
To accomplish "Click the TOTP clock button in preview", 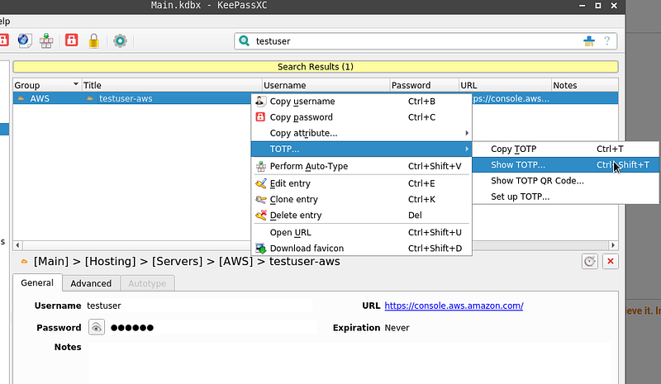I will (x=589, y=261).
